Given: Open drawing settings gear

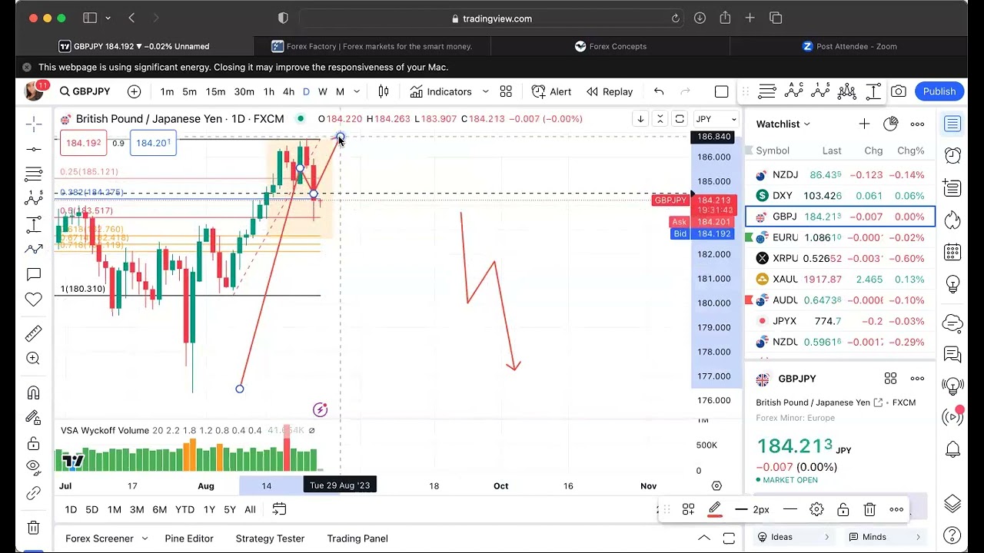Looking at the screenshot, I should (x=816, y=509).
